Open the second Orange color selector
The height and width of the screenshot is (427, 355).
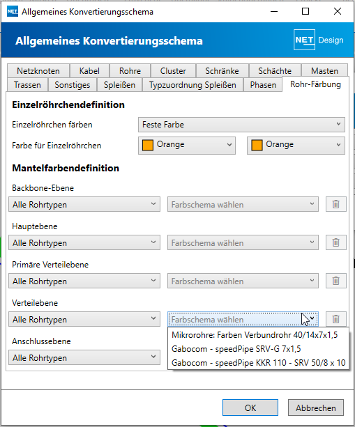click(x=296, y=146)
